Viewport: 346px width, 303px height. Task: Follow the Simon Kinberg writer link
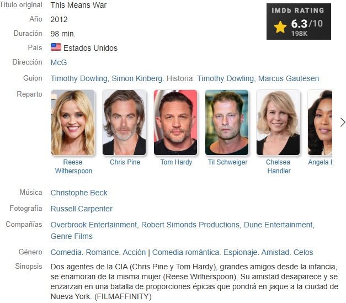pos(137,78)
